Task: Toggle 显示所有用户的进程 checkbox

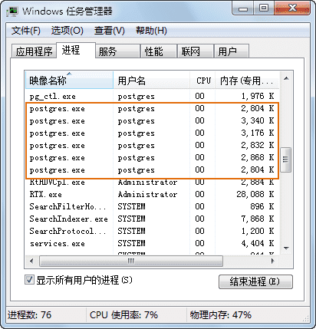Action: [x=29, y=279]
